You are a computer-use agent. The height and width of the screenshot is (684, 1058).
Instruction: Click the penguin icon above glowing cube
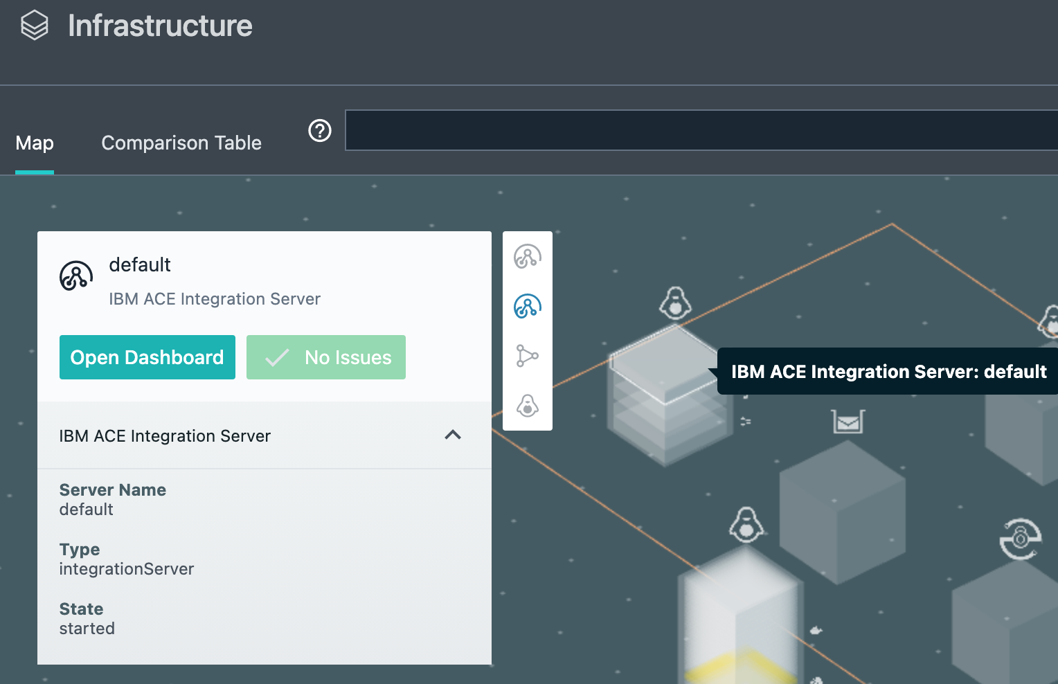point(746,525)
